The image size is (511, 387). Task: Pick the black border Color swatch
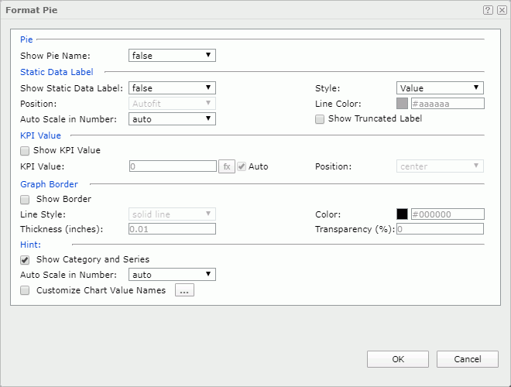(402, 214)
